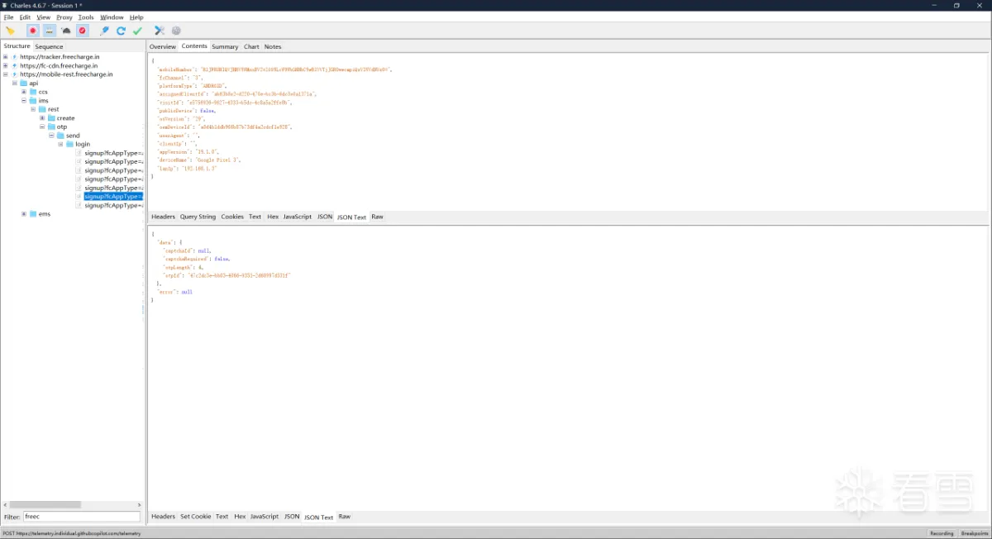
Task: Click the Charles app icon in title bar
Action: [5, 5]
